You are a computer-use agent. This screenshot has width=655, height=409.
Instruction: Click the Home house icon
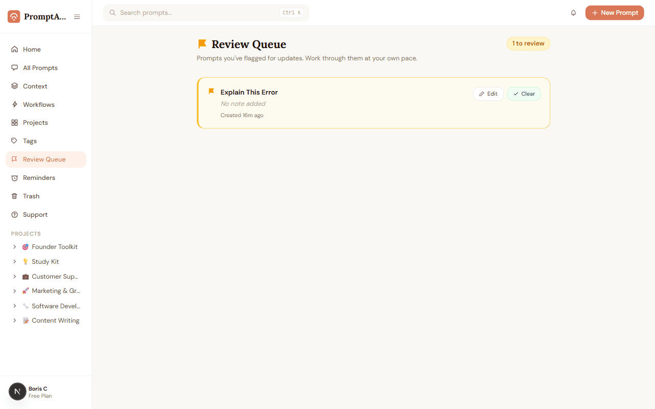(14, 50)
